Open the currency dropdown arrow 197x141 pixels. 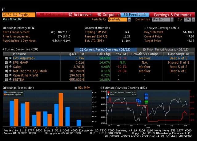(x=193, y=19)
